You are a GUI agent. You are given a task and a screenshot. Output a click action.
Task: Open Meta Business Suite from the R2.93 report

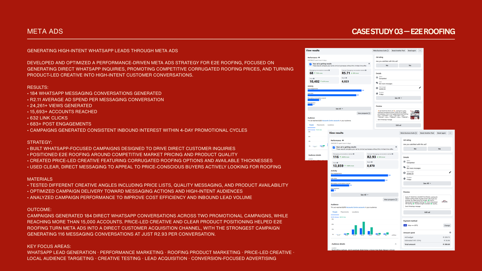409,133
